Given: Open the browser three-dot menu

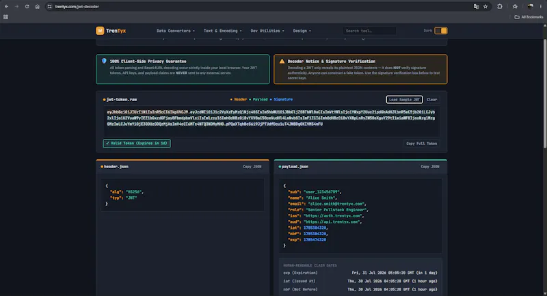Looking at the screenshot, I should [x=541, y=6].
